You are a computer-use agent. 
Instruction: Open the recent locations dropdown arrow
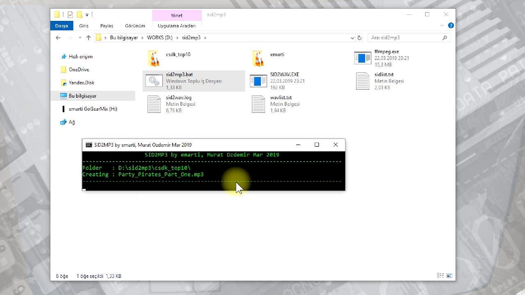[79, 38]
